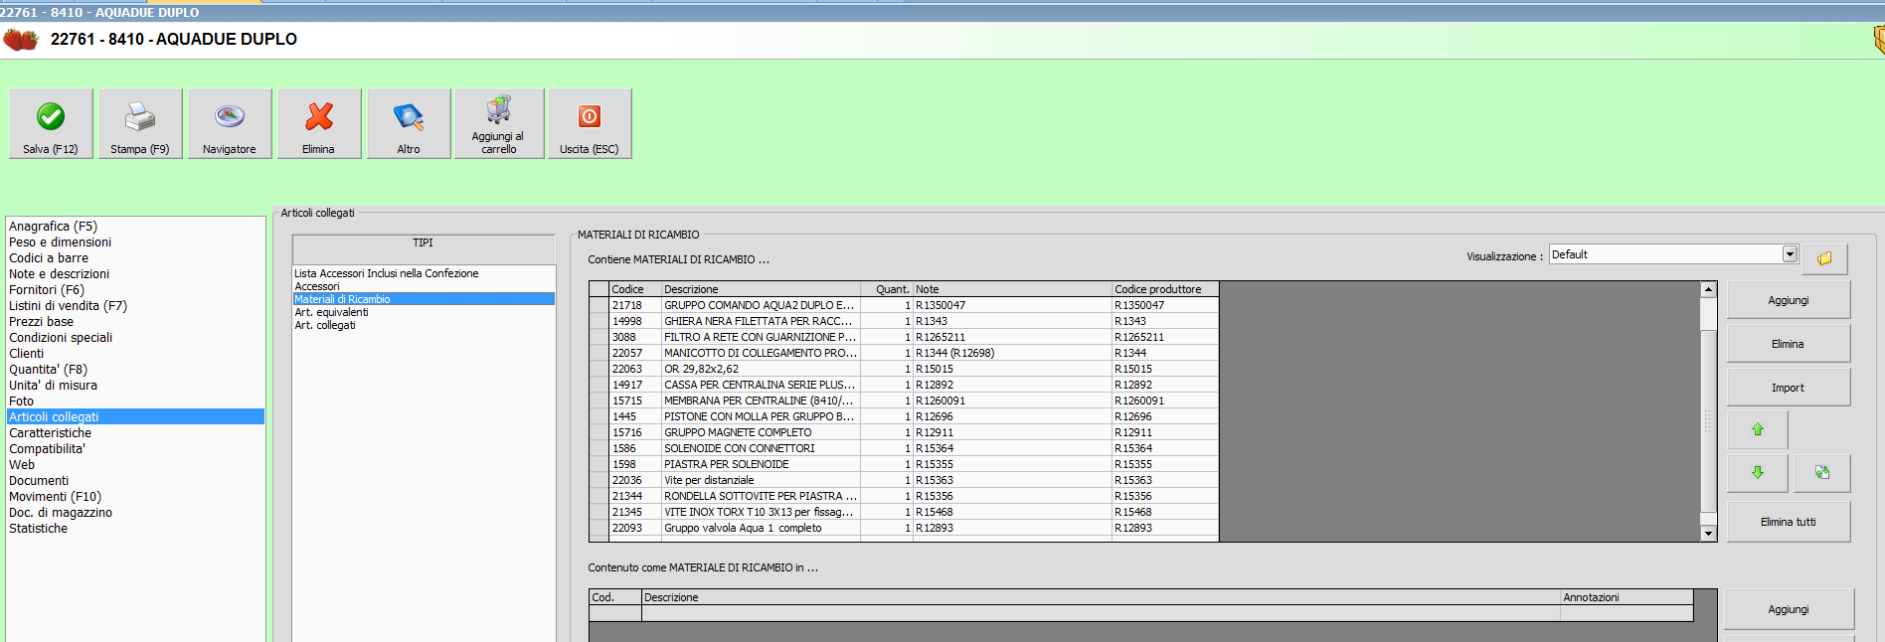Select Clienti in the left menu
Viewport: 1885px width, 642px height.
135,354
